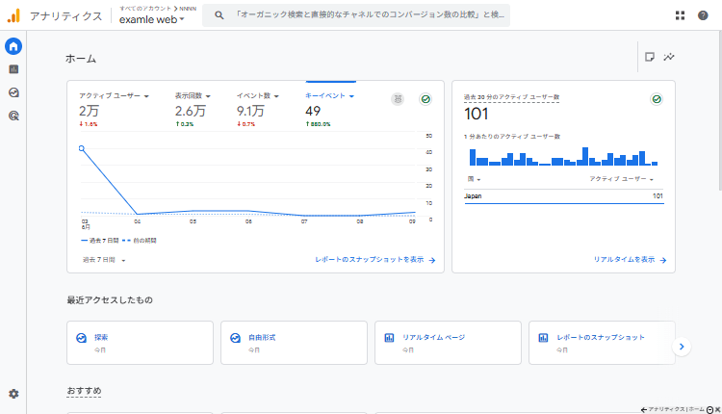Open the Google apps grid icon

(681, 15)
